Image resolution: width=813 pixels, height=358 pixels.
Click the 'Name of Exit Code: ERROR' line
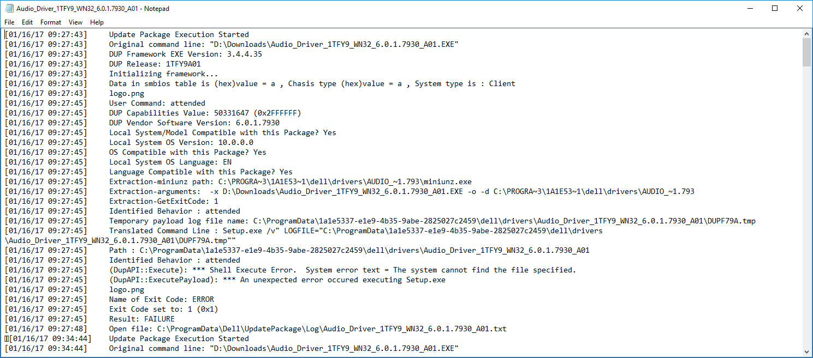(161, 300)
